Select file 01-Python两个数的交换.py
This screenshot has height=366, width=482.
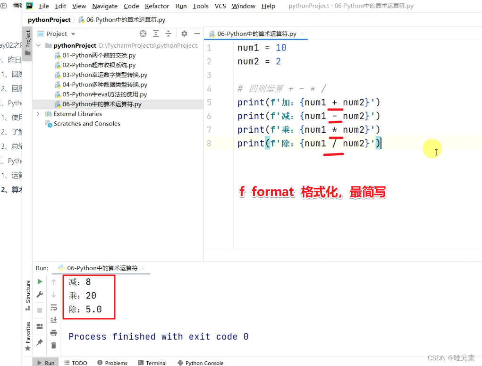pos(99,55)
